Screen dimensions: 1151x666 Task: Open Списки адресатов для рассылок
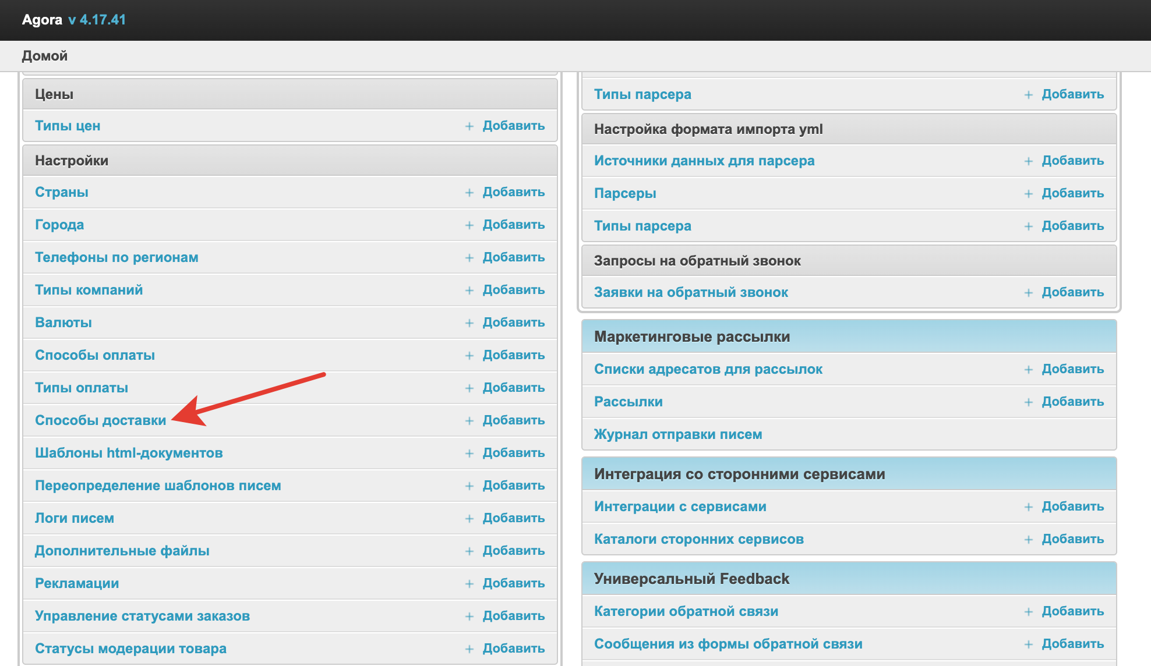coord(708,369)
